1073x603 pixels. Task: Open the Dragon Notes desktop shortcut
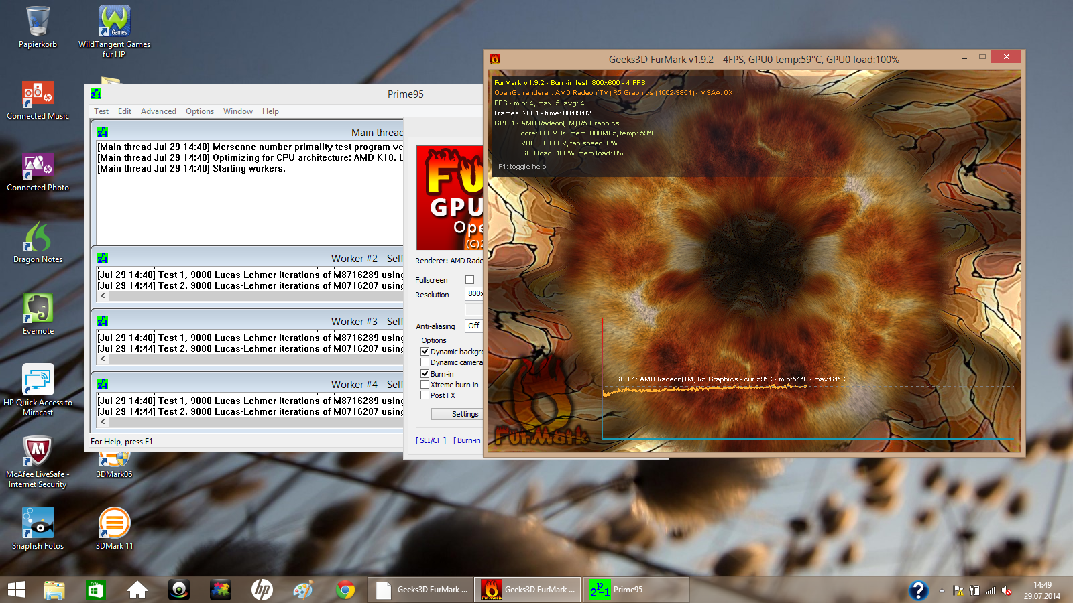38,244
